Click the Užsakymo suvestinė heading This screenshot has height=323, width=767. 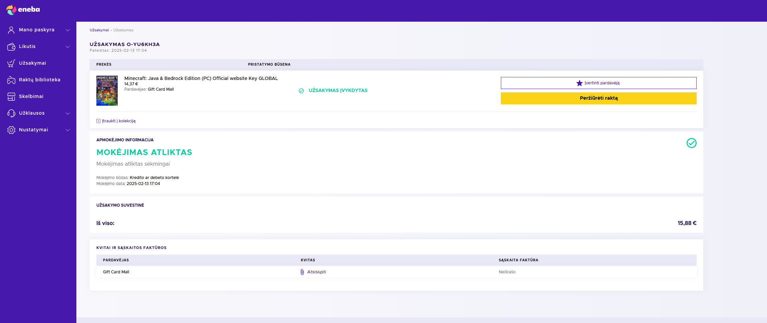[120, 205]
